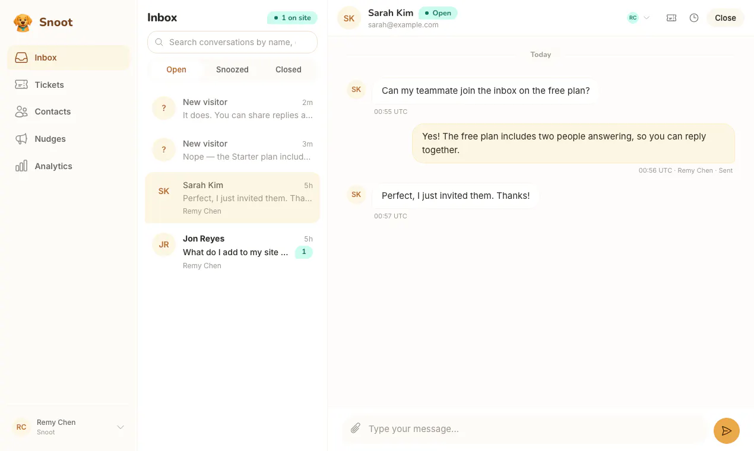Switch to the Closed tab

289,69
